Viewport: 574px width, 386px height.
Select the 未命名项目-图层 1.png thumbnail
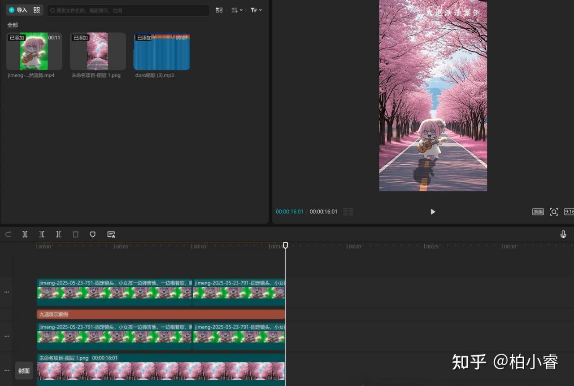pyautogui.click(x=98, y=51)
